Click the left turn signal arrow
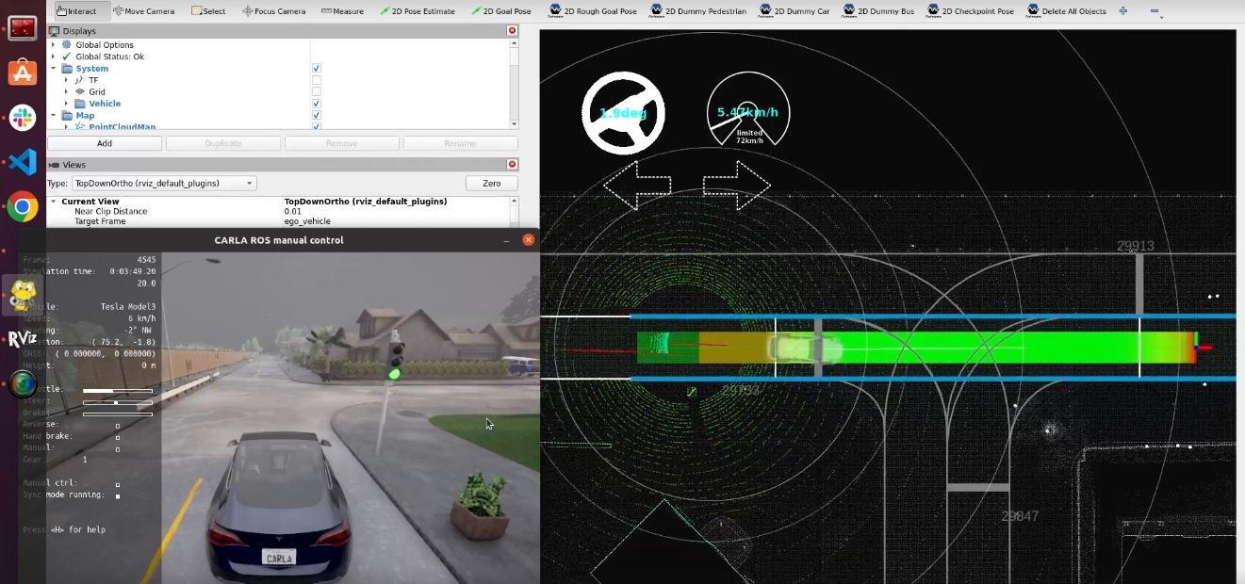Screen dimensions: 1245x584 click(x=637, y=185)
